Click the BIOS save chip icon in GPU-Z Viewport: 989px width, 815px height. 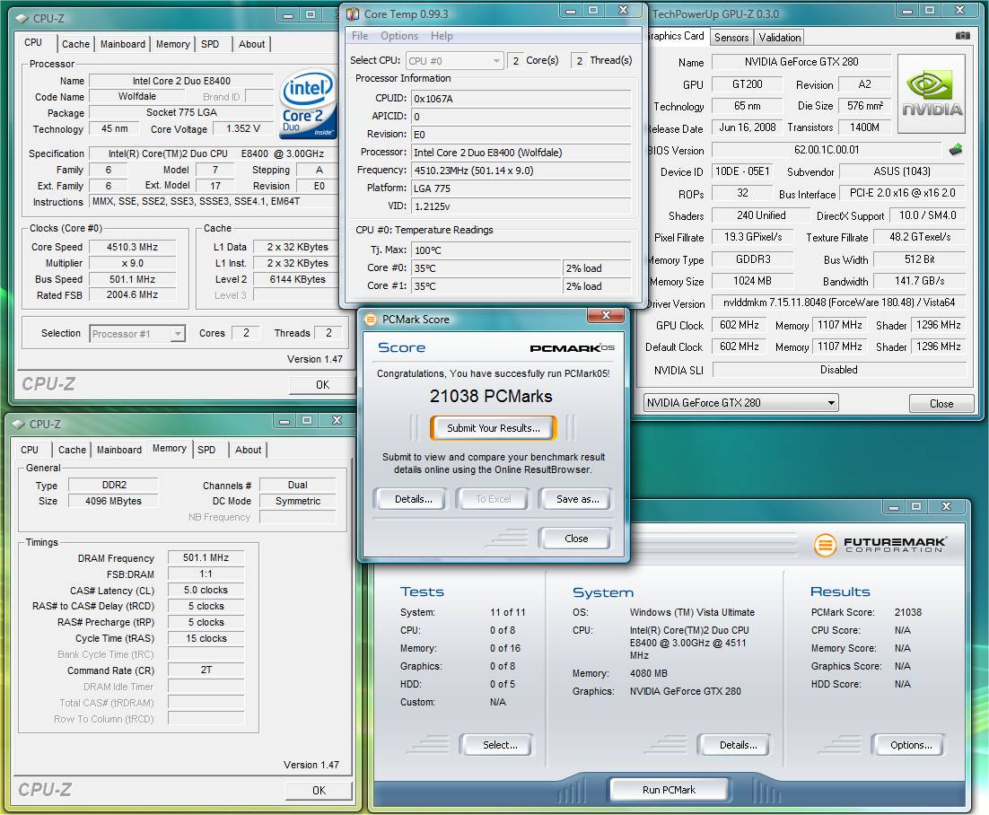pyautogui.click(x=956, y=150)
